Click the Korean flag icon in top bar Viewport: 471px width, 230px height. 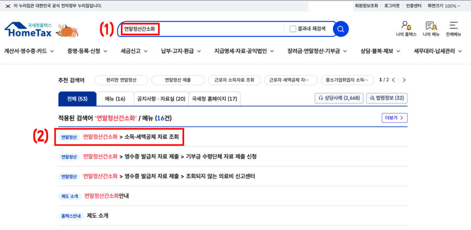[8, 6]
